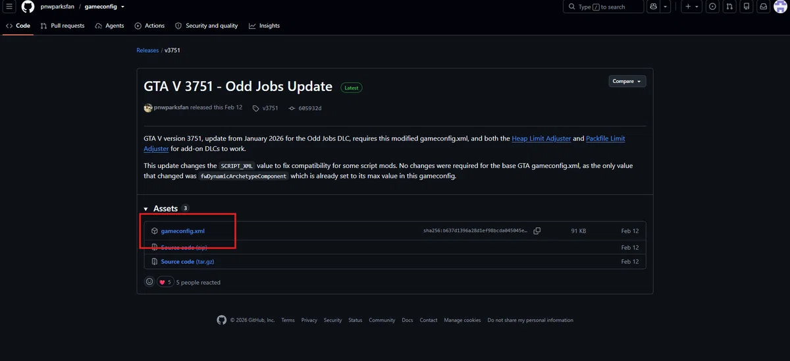
Task: Copy the sha256 hash with copy icon
Action: coord(537,231)
